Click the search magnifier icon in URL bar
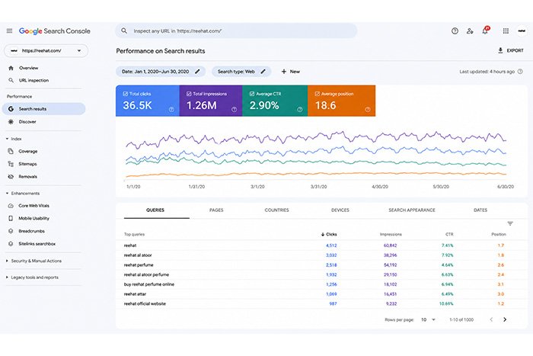 (x=124, y=31)
